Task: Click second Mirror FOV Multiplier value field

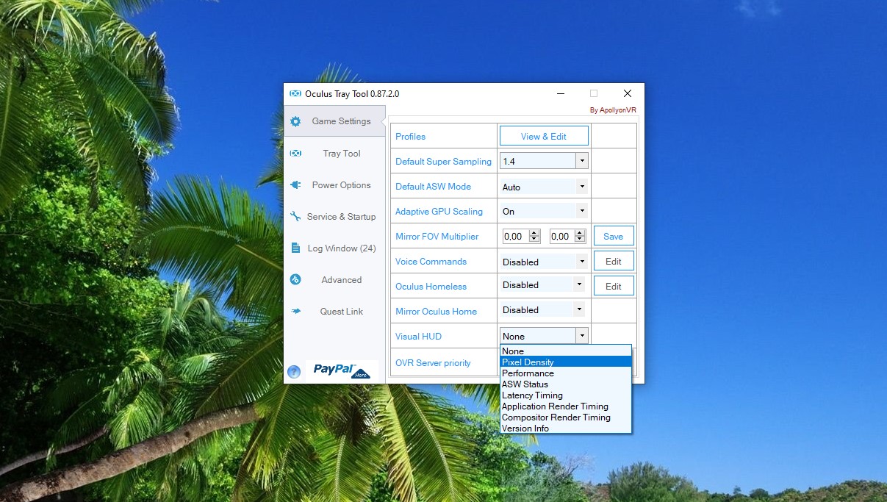Action: click(x=561, y=236)
